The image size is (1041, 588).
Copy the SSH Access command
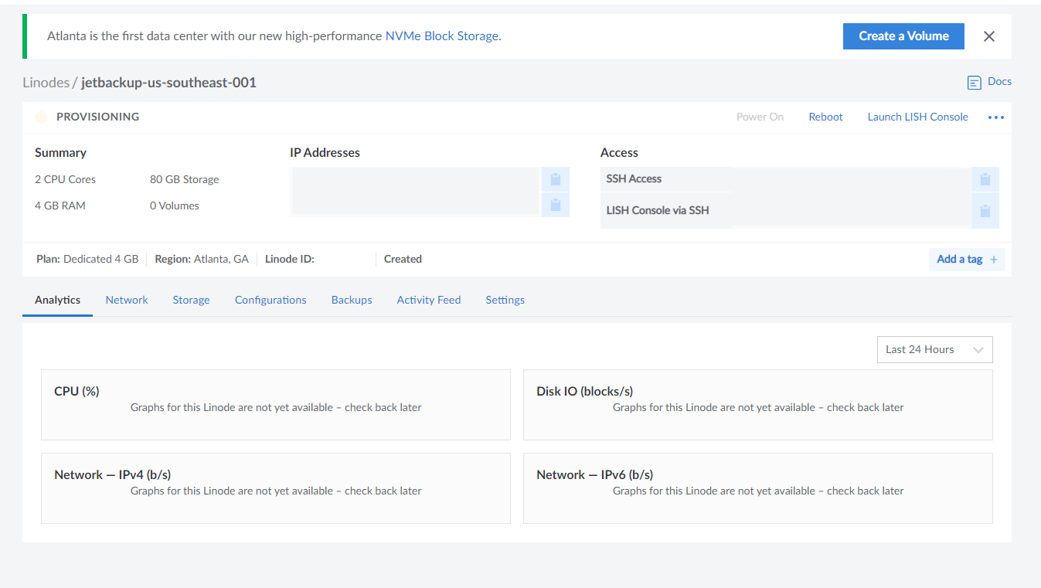click(x=985, y=178)
